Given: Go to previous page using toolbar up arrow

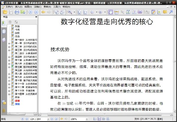Looking at the screenshot, I should pos(30,12).
